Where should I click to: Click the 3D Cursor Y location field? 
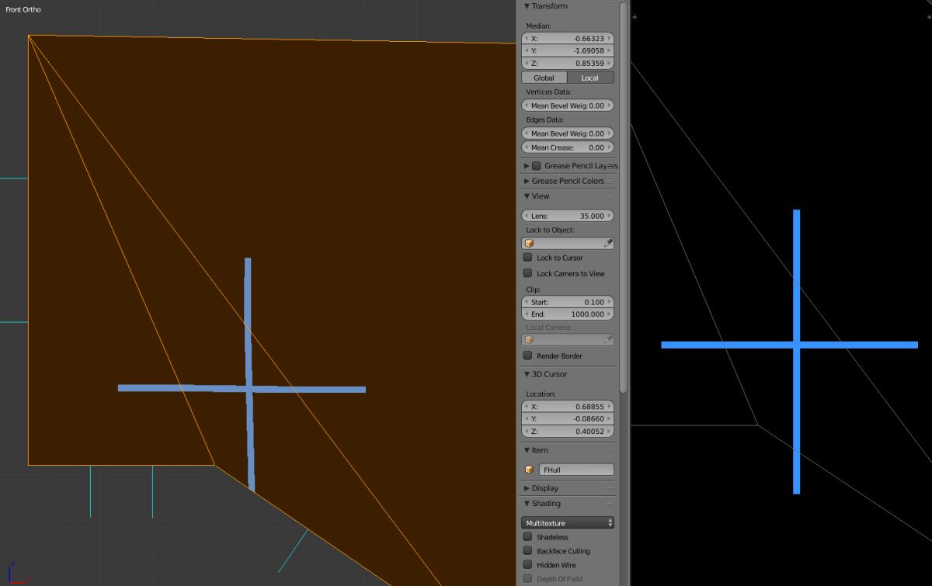[x=568, y=419]
